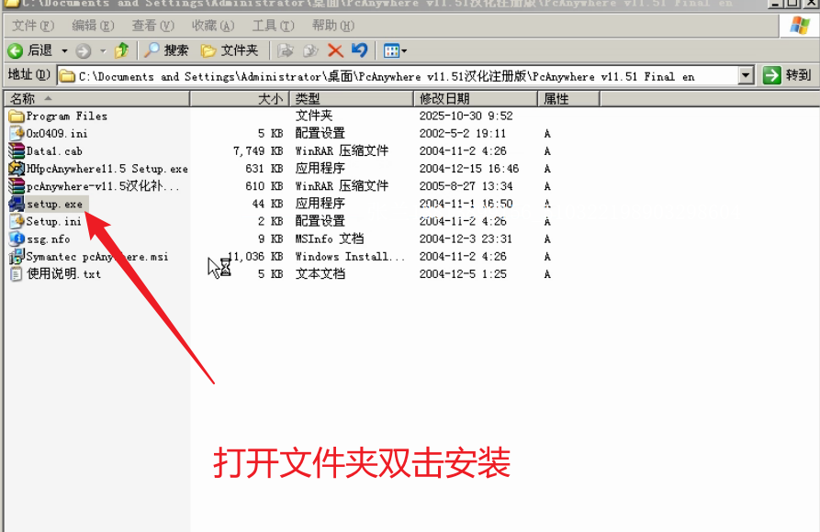Click the 2025-10-30 9:52 date cell

[466, 116]
